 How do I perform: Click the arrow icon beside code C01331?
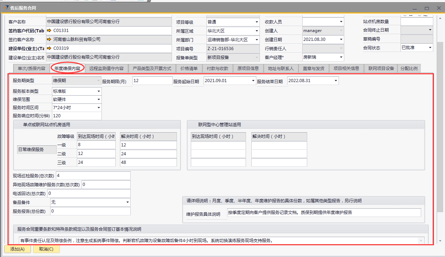pyautogui.click(x=49, y=31)
